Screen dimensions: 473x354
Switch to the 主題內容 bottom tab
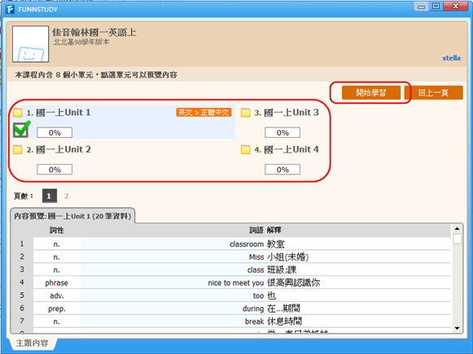[x=32, y=343]
